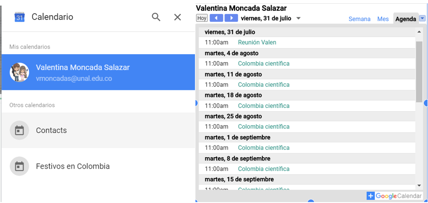Click the agenda scroll up arrow
Viewport: 428px width, 203px height.
tap(419, 32)
